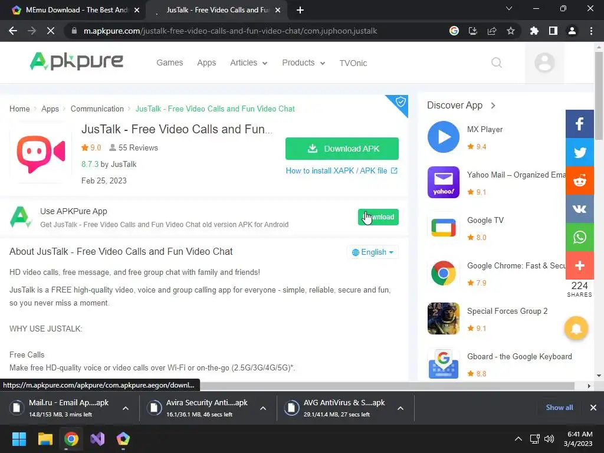
Task: Open Windows Start menu
Action: 19,439
